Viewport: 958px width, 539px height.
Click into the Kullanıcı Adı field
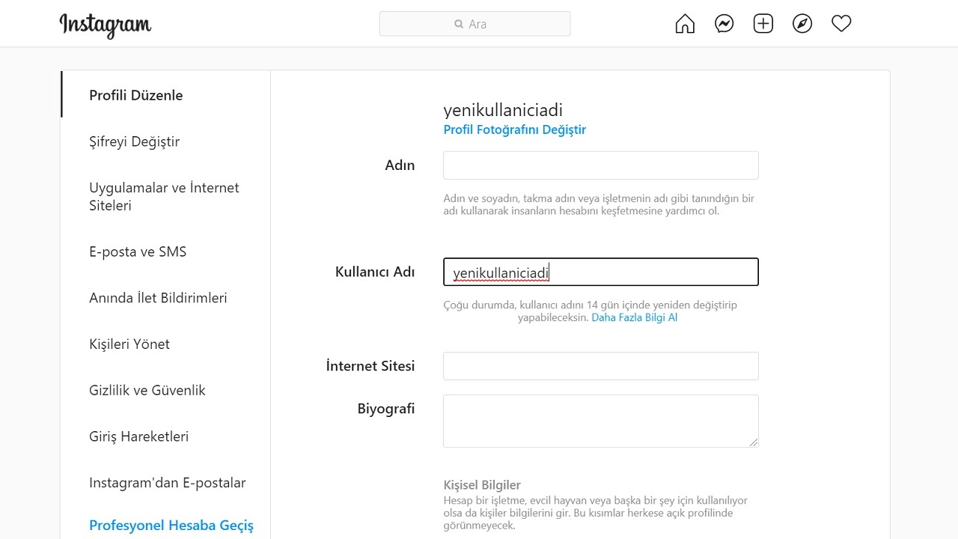[x=601, y=272]
